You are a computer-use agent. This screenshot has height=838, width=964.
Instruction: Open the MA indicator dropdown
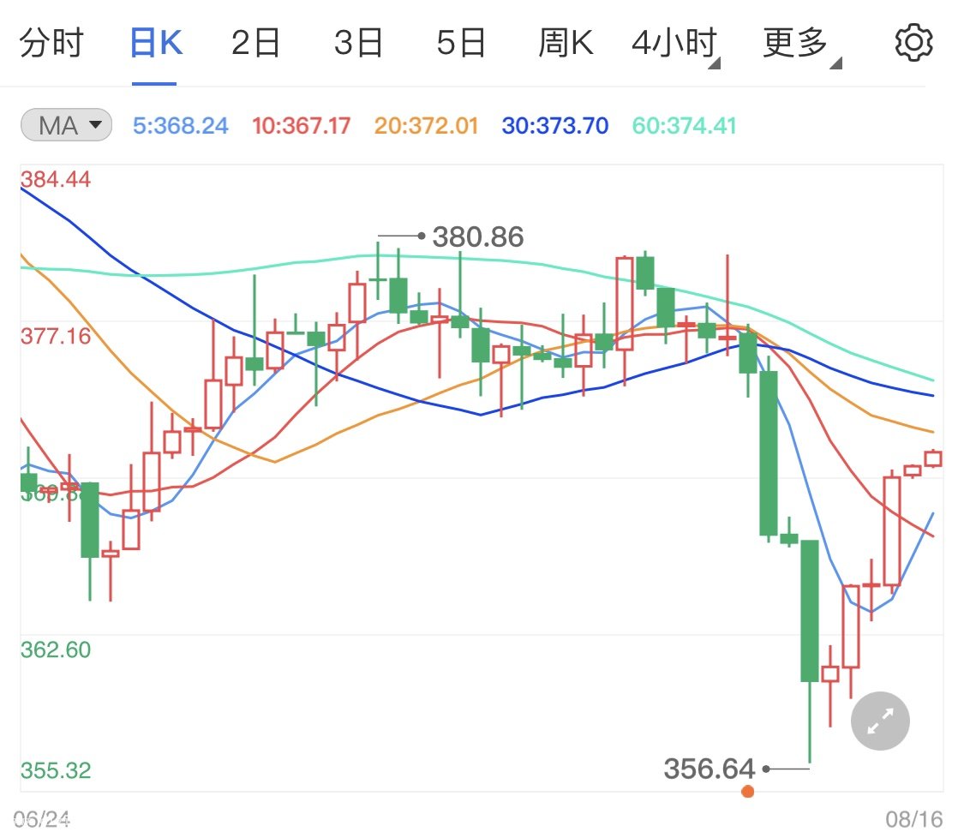coord(66,126)
